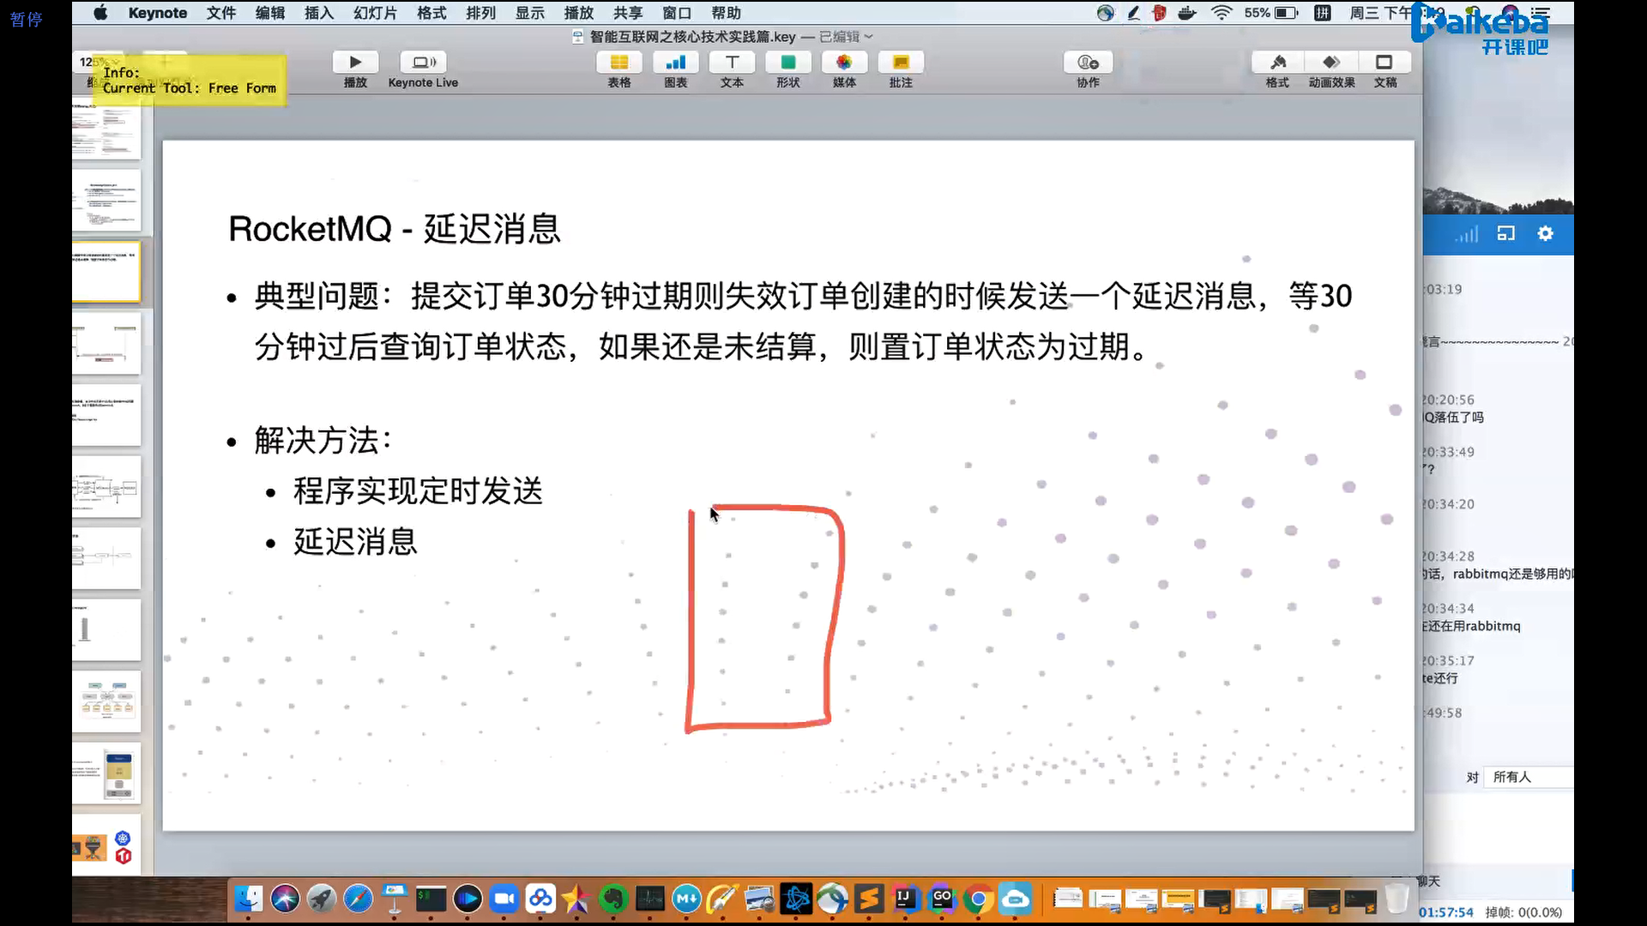Image resolution: width=1647 pixels, height=926 pixels.
Task: Add a comment with 批注 icon
Action: point(901,63)
